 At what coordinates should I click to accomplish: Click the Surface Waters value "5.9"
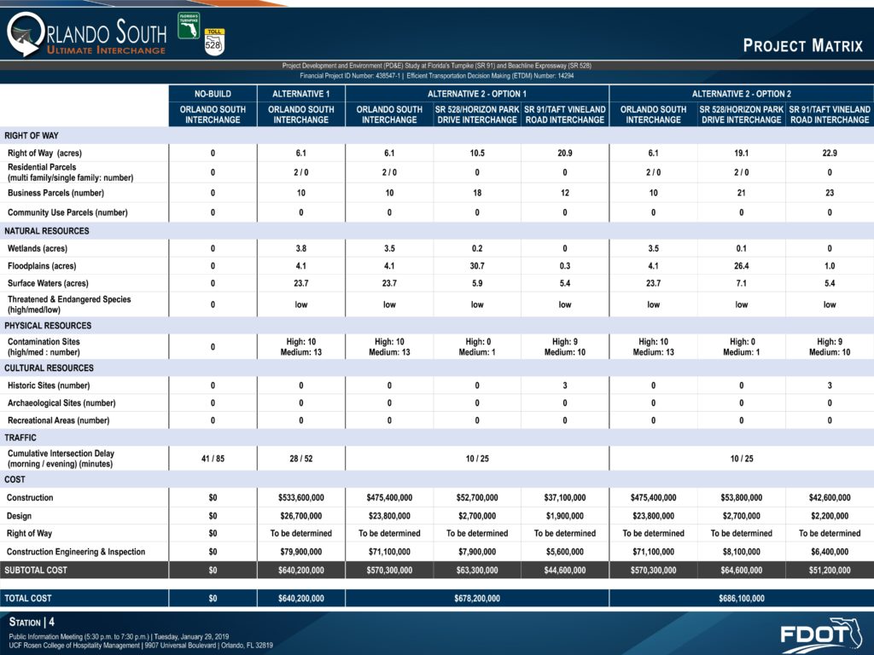point(477,283)
